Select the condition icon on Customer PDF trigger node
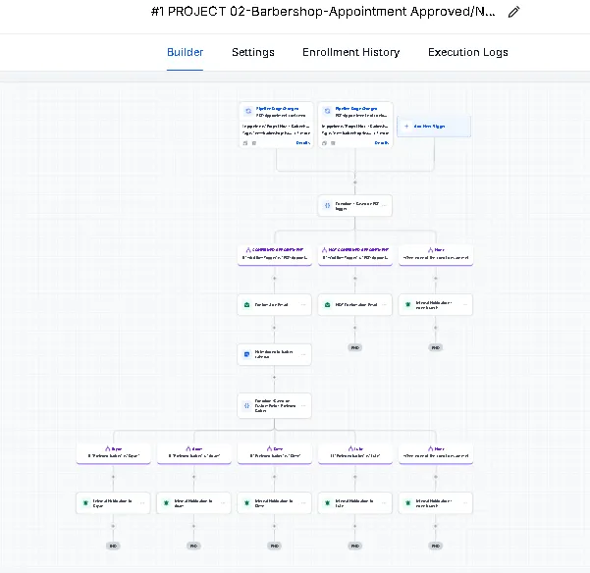 point(328,206)
